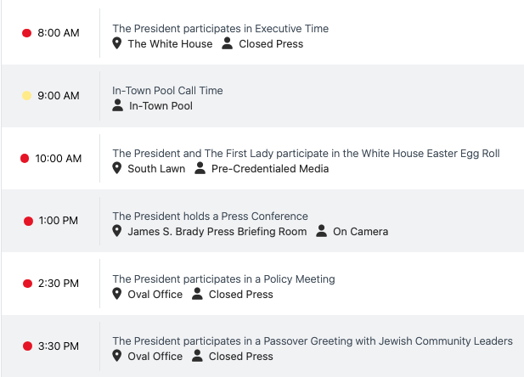
Task: Select the President holds a Press Conference title
Action: [210, 217]
